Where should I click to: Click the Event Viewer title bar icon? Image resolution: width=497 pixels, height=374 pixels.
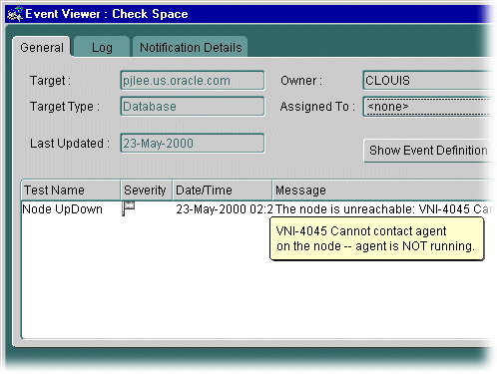[15, 14]
